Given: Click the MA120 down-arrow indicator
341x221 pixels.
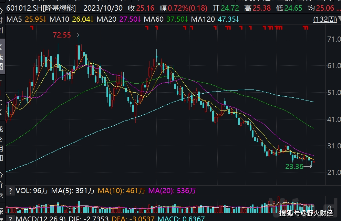Looking at the screenshot, I should tap(237, 20).
